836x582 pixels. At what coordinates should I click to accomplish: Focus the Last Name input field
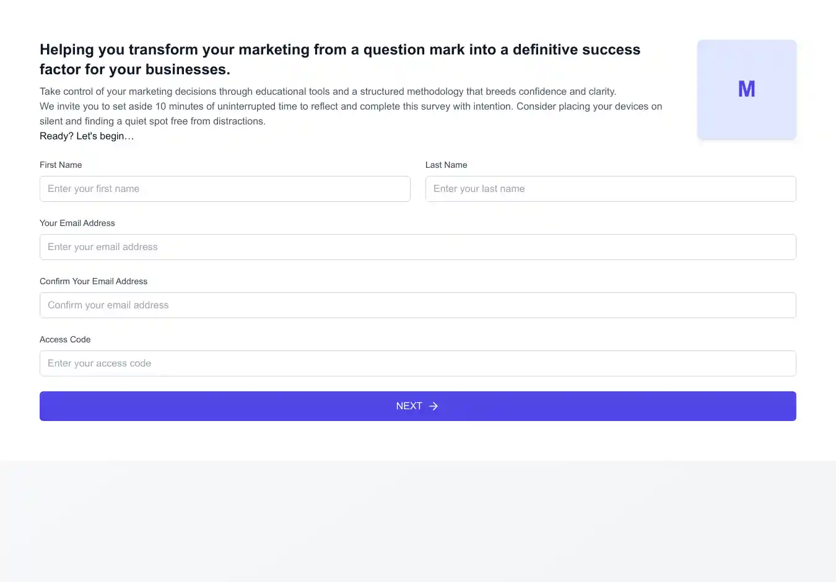coord(610,189)
